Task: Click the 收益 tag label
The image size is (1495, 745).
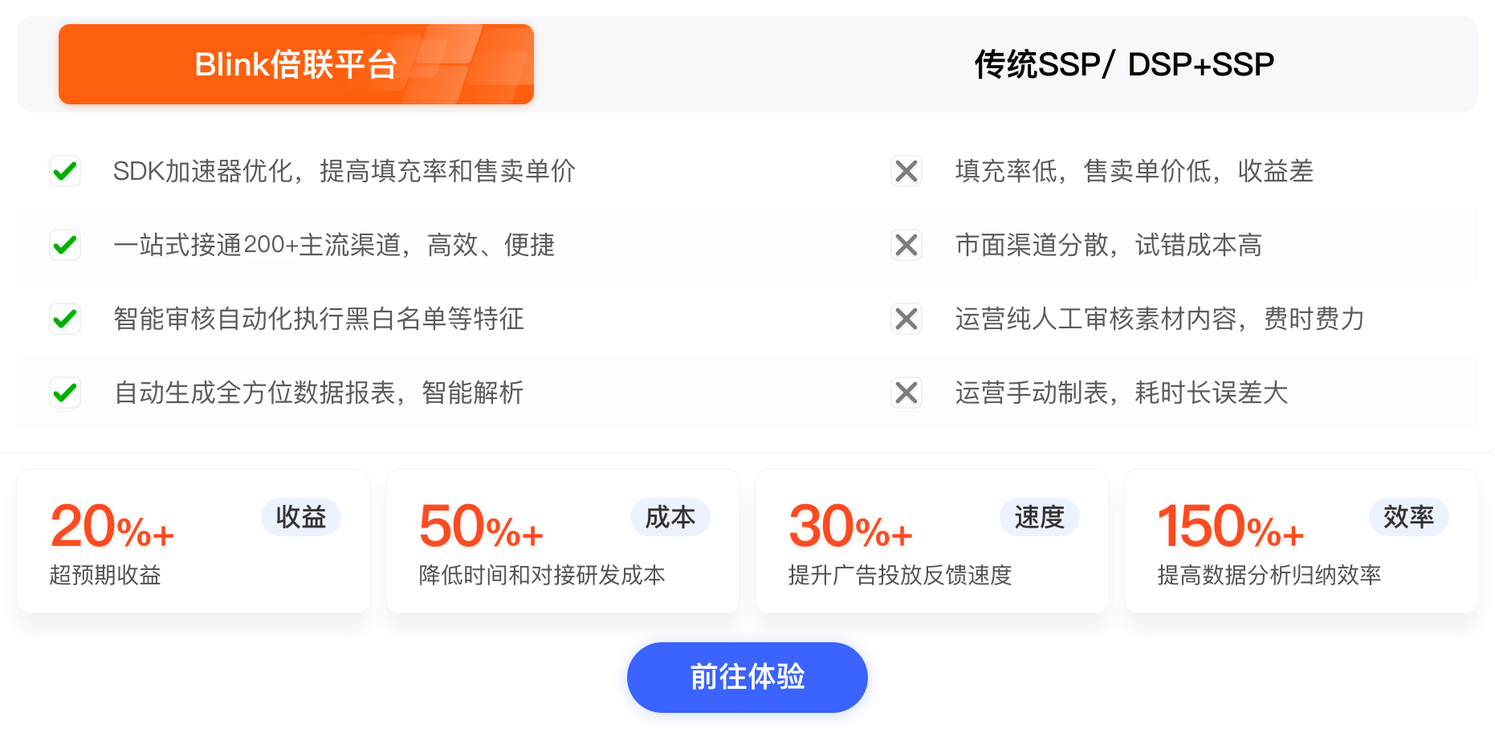Action: pos(301,517)
